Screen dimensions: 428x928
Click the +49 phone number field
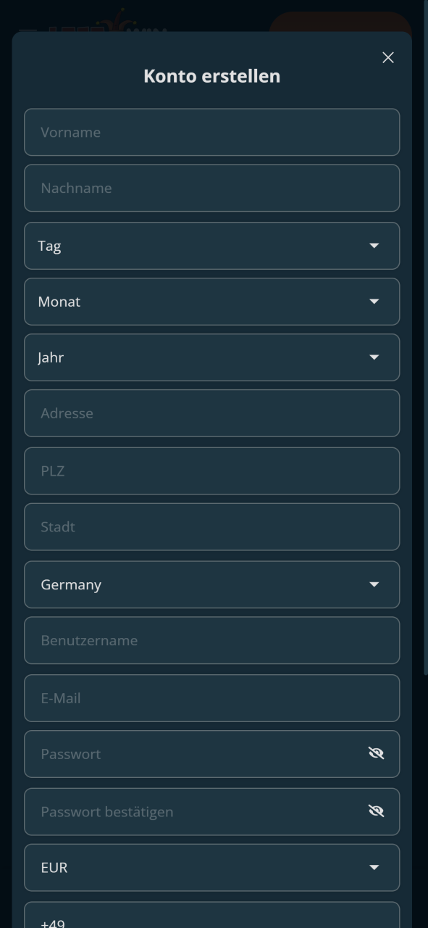click(x=211, y=915)
